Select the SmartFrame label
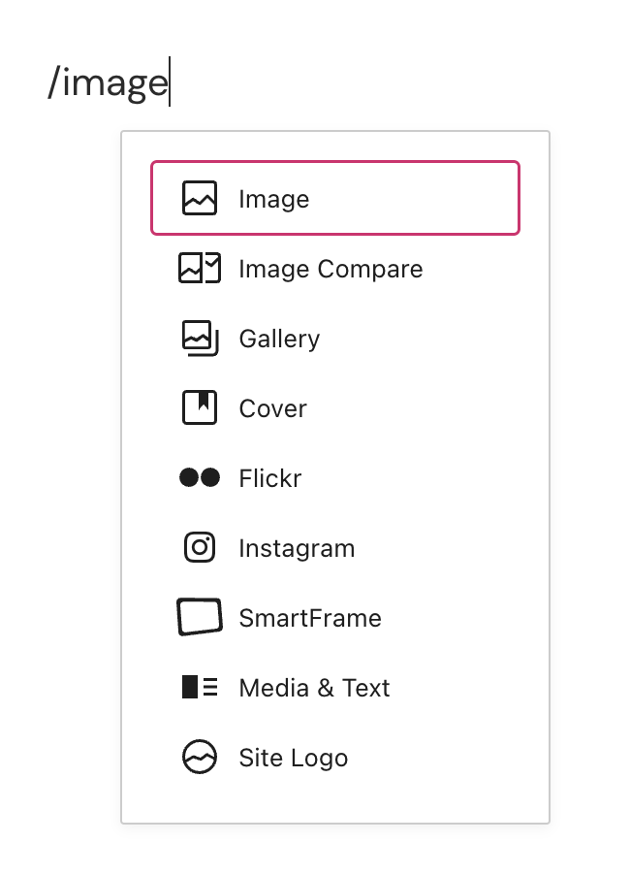This screenshot has height=875, width=630. click(310, 618)
